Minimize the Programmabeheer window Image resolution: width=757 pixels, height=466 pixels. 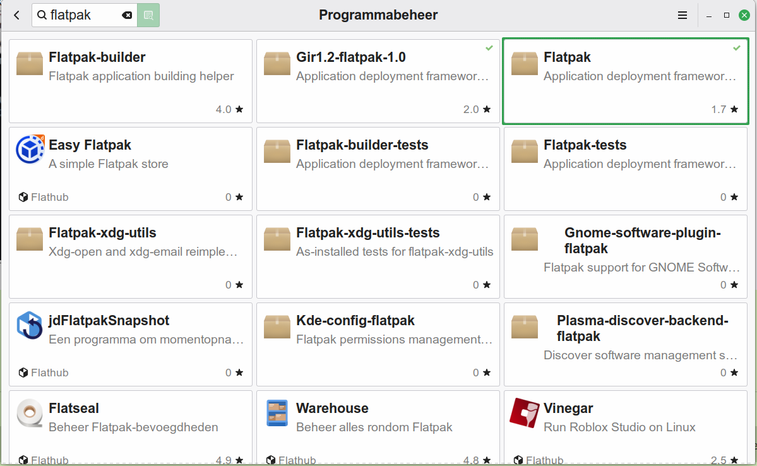[709, 15]
